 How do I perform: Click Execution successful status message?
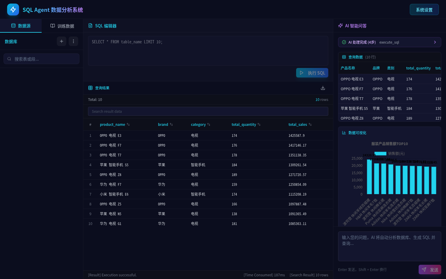[x=112, y=275]
